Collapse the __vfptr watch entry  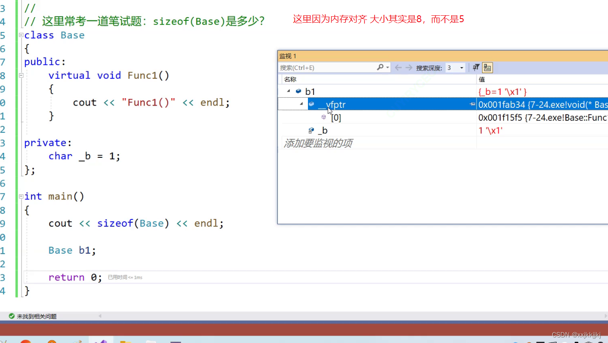(x=301, y=104)
